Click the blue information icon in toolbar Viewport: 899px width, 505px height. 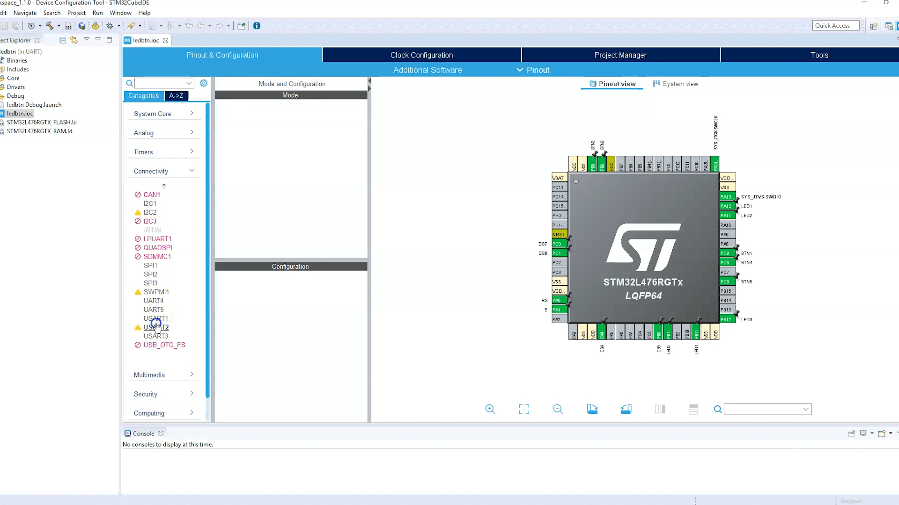(257, 26)
